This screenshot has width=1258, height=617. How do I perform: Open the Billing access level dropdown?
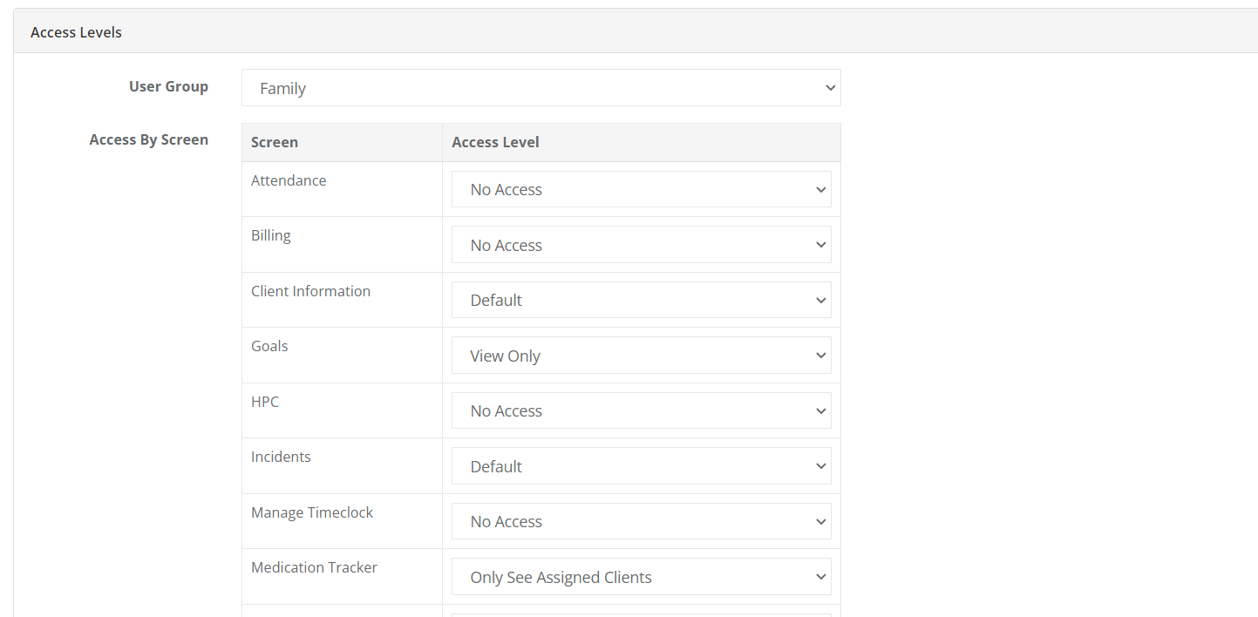point(641,245)
